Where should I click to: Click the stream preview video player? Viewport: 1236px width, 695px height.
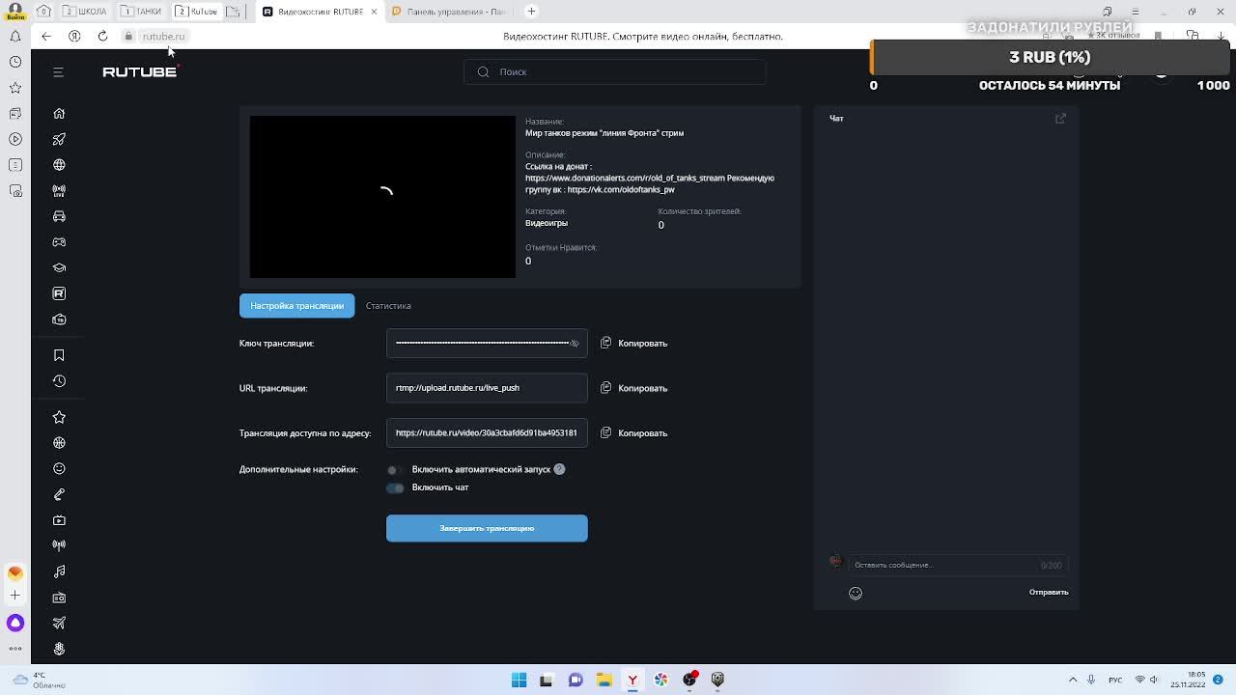tap(382, 197)
